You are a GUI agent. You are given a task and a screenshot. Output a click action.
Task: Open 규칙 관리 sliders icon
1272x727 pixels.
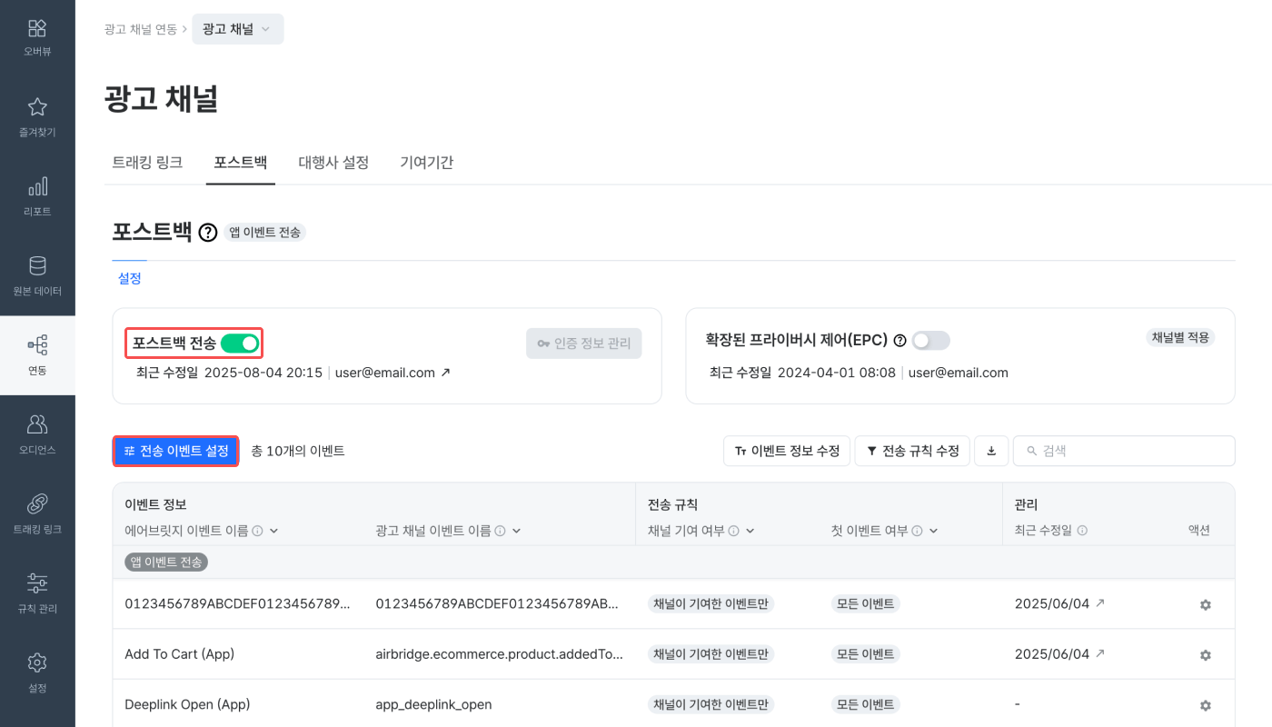pyautogui.click(x=37, y=583)
